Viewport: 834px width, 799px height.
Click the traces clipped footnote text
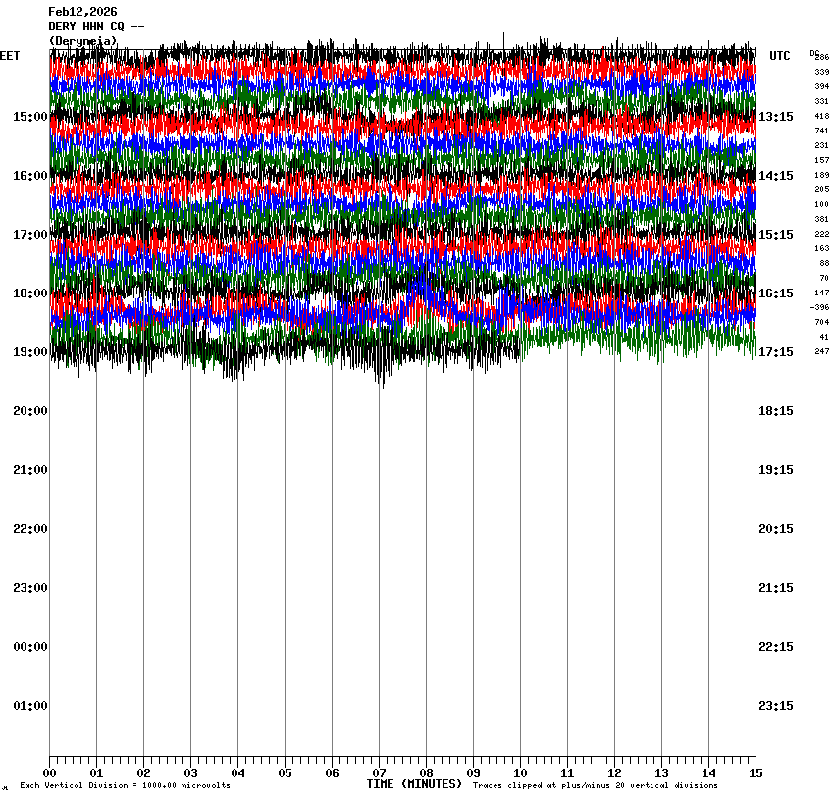(595, 785)
